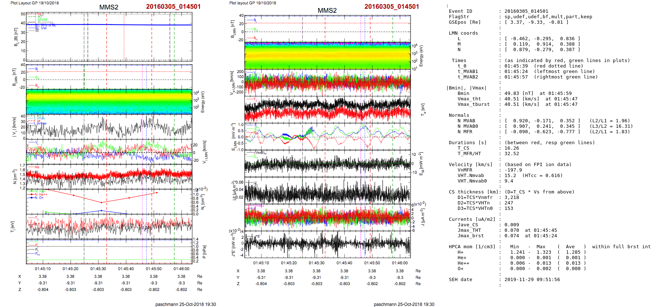Click the Jmax_brst current row label
The height and width of the screenshot is (307, 660).
470,236
